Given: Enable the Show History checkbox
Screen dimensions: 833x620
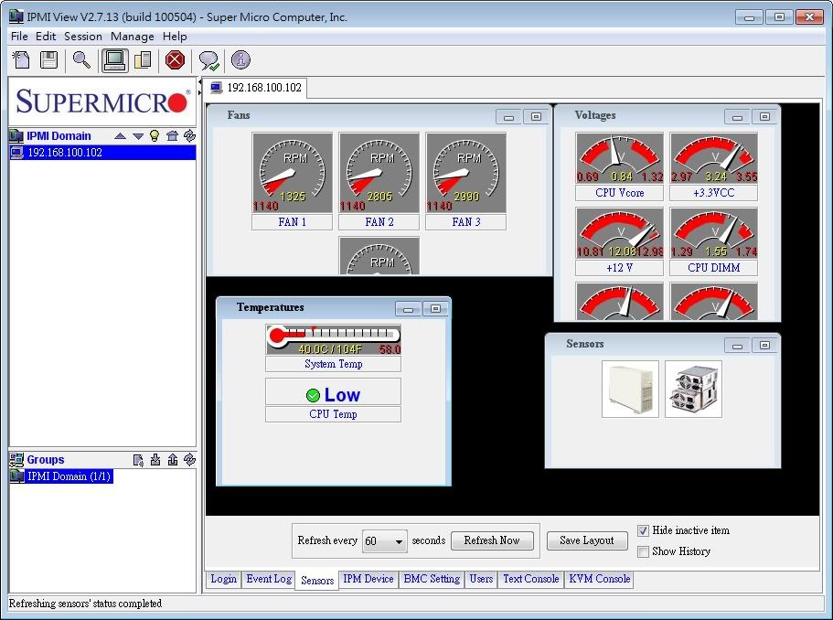Looking at the screenshot, I should (644, 551).
